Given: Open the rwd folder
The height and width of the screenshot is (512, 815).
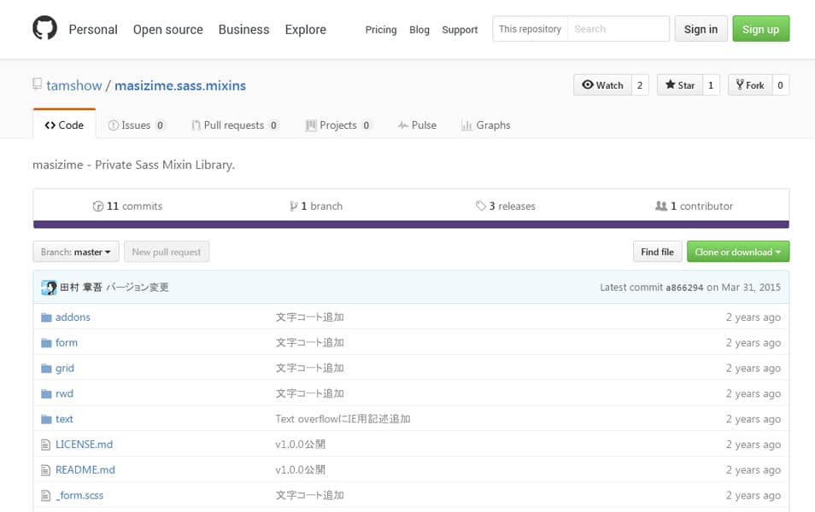Looking at the screenshot, I should tap(64, 393).
